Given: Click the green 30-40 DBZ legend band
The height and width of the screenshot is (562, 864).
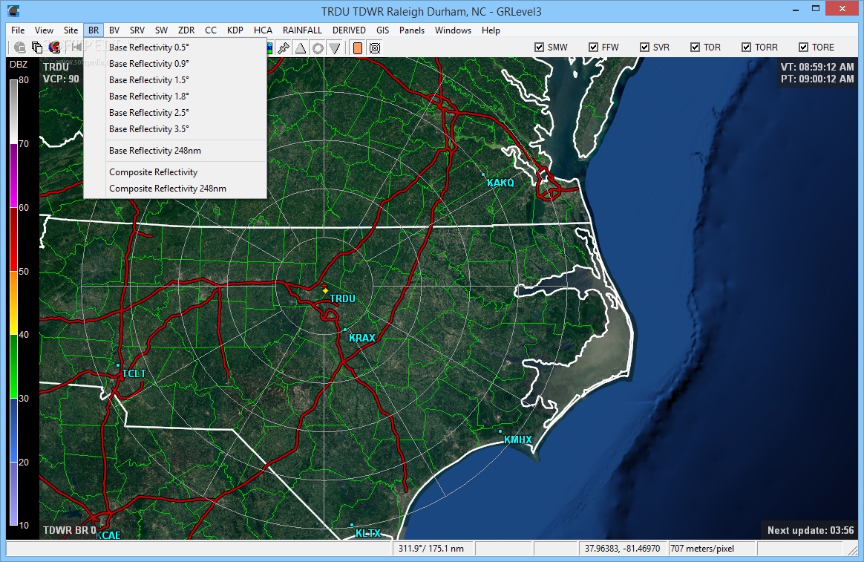Looking at the screenshot, I should tap(14, 367).
